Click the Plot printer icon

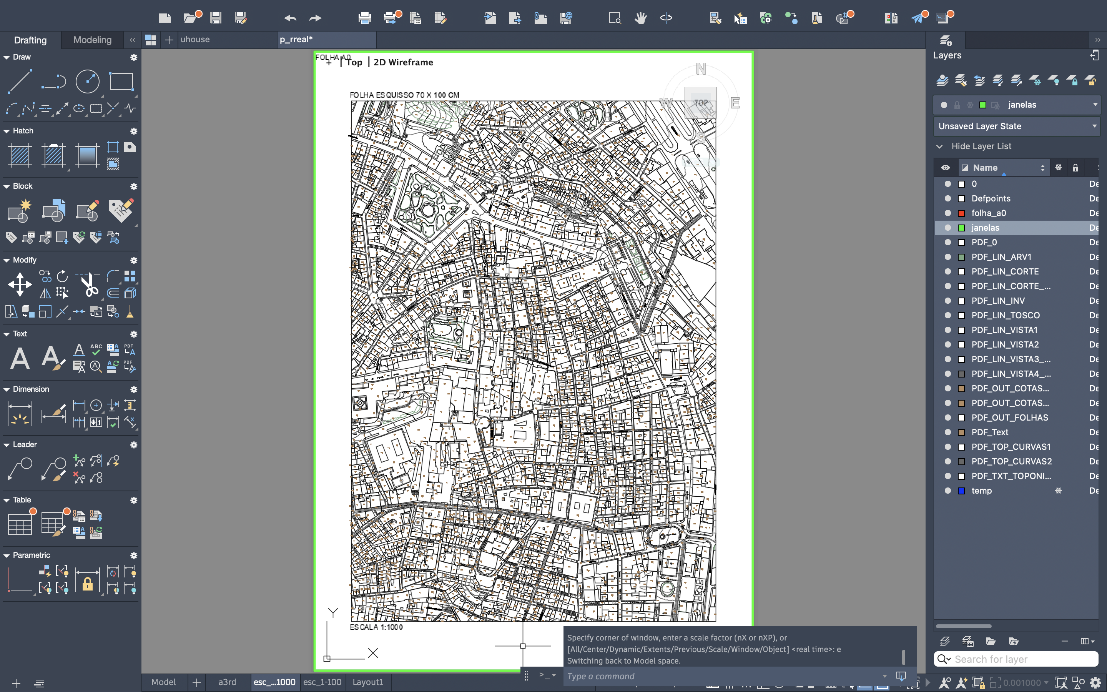coord(364,18)
